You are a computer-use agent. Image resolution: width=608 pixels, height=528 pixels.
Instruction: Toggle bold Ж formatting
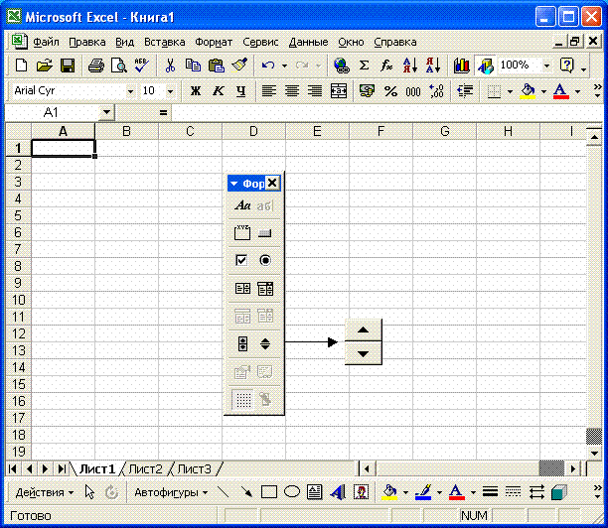[x=196, y=91]
